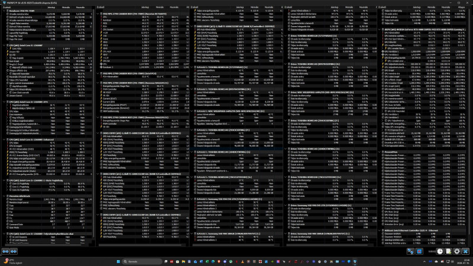Open VLC cone icon on taskbar
The image size is (473, 266).
tap(242, 261)
